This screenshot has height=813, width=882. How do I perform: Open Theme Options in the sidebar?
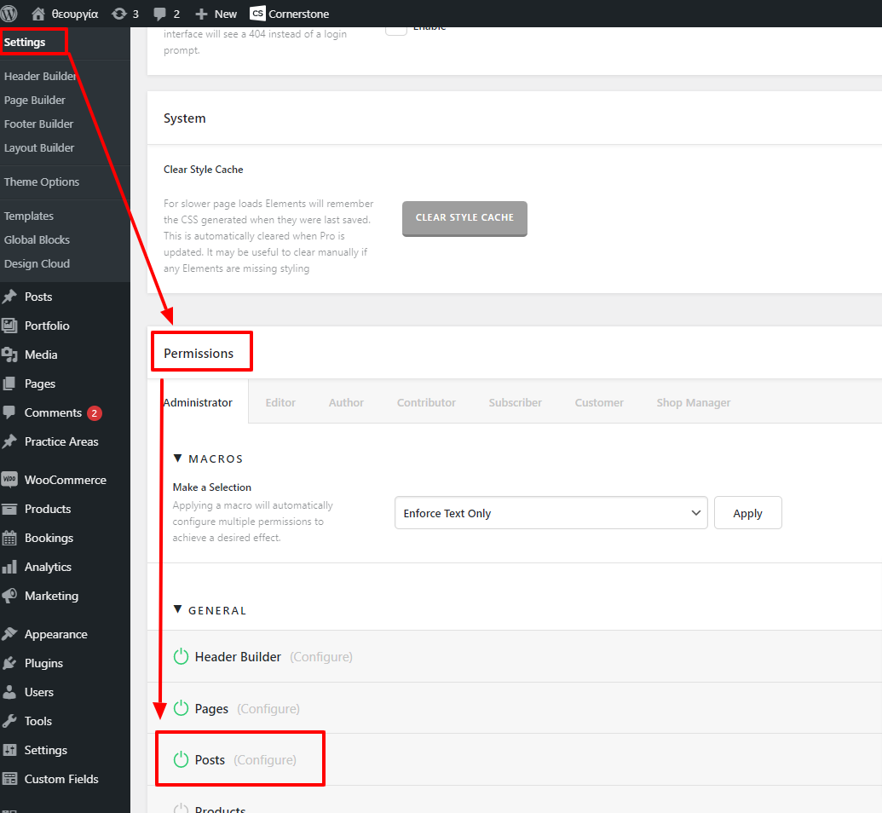tap(42, 182)
